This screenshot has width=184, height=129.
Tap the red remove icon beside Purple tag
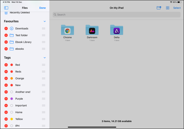(6, 99)
